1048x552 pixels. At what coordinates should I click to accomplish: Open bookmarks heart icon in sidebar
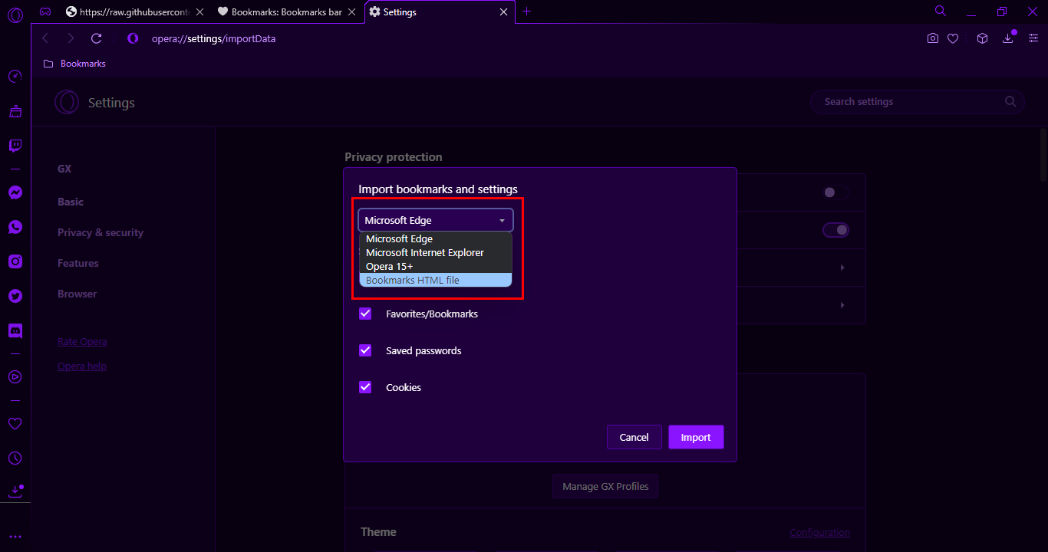(15, 423)
